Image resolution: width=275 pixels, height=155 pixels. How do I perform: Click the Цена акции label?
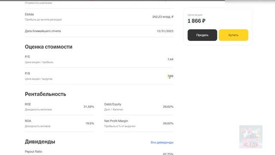click(x=195, y=15)
